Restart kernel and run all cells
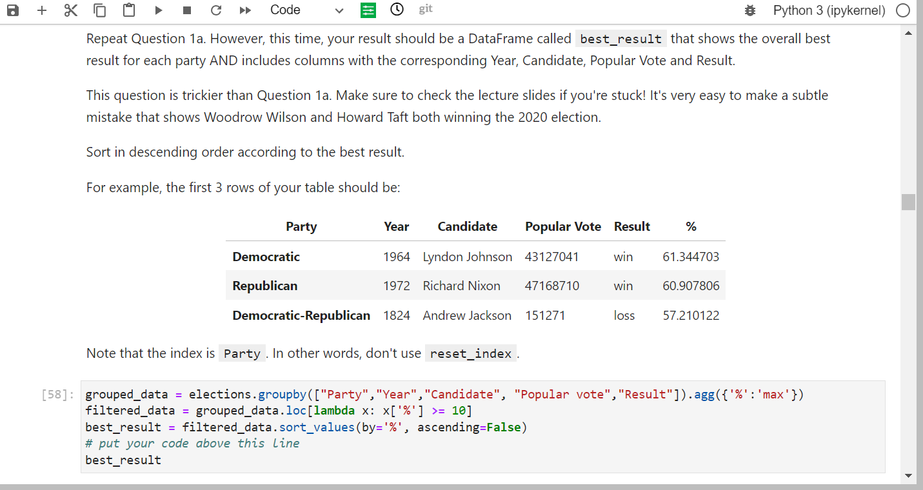The height and width of the screenshot is (490, 923). [x=245, y=10]
